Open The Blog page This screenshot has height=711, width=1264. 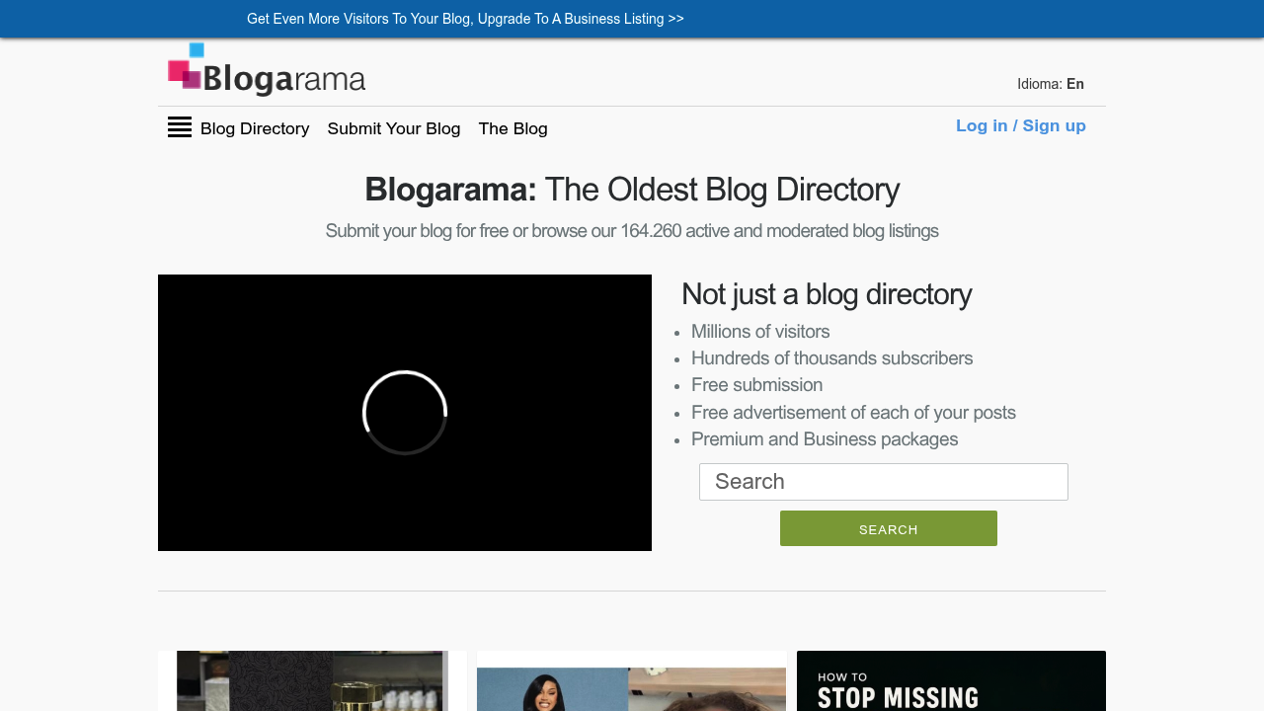(513, 128)
